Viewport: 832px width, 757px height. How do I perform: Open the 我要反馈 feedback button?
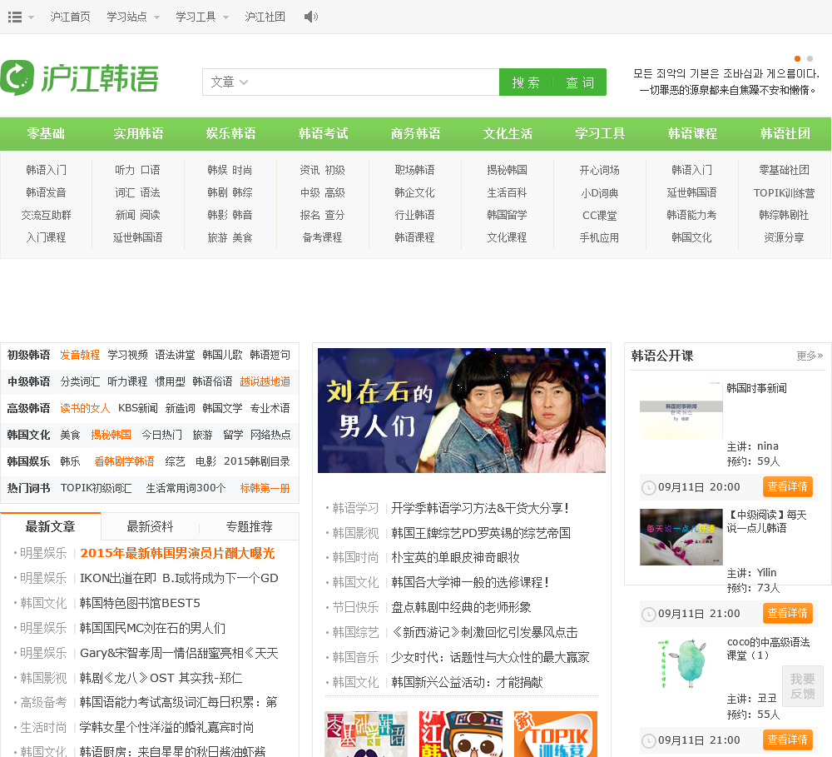802,686
